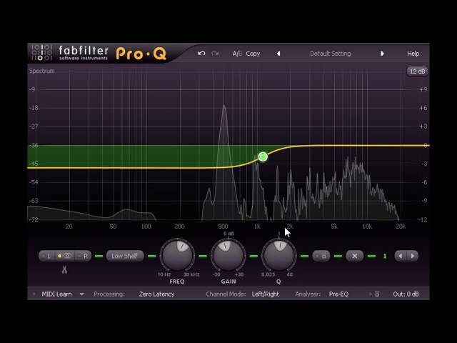Expand the MIDI Learn dropdown arrow
Image resolution: width=457 pixels, height=343 pixels.
click(82, 294)
